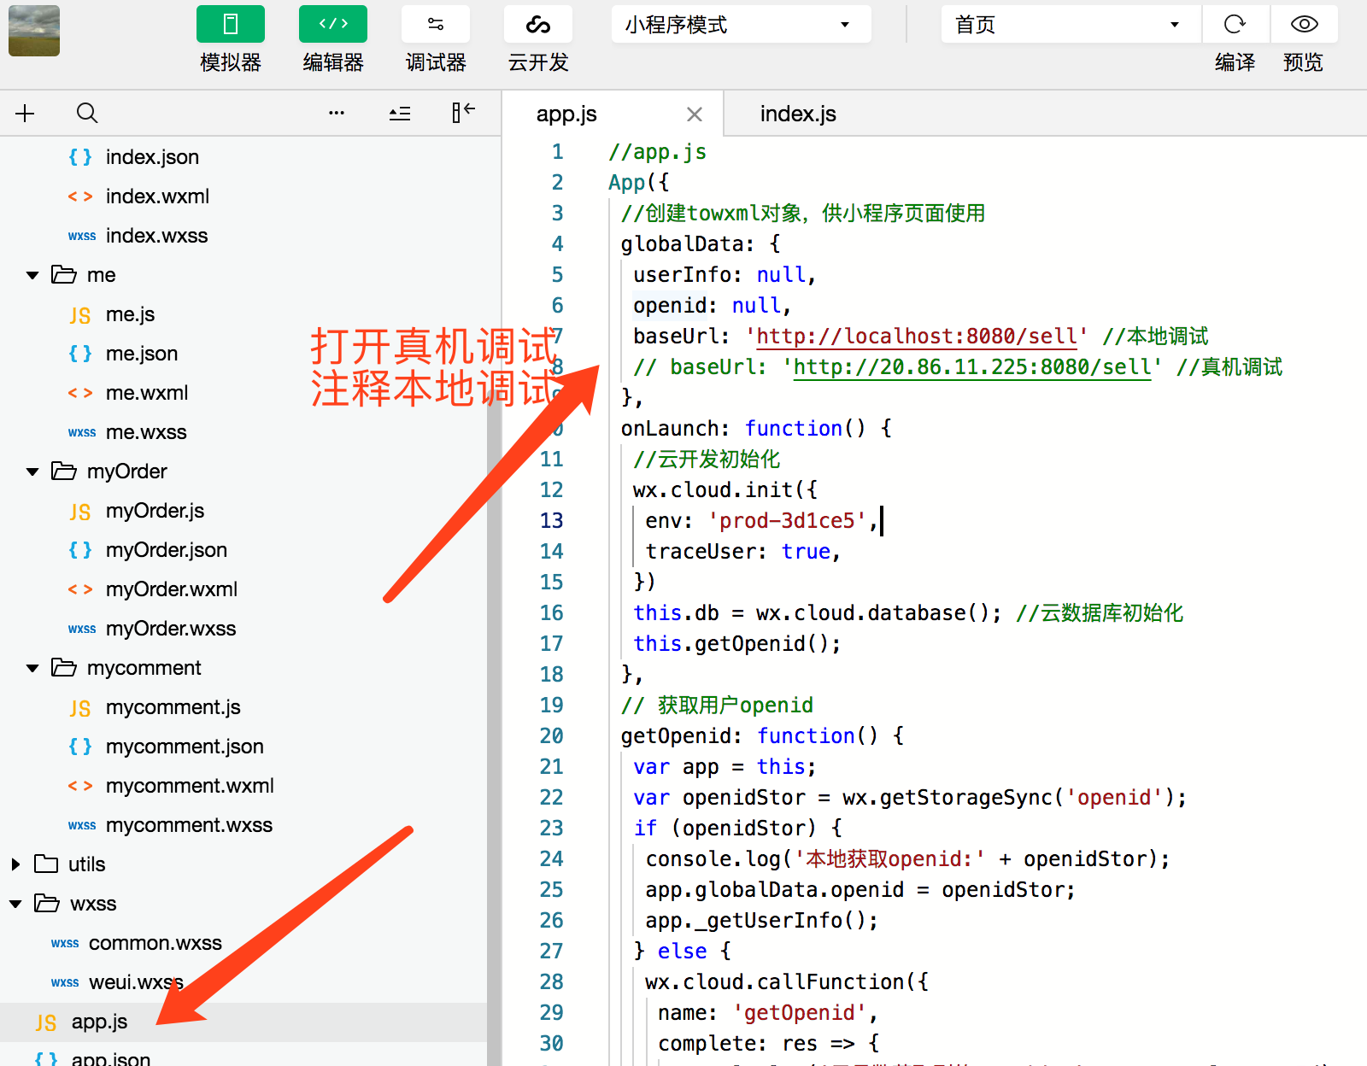Screen dimensions: 1367x1066
Task: Toggle the simulator (模拟器) panel button
Action: point(231,24)
